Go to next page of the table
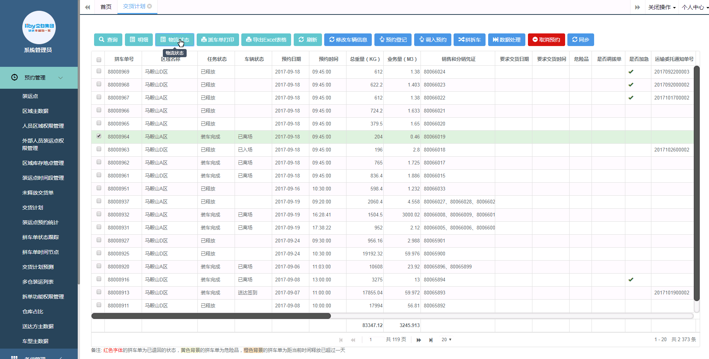This screenshot has height=359, width=709. [x=419, y=340]
